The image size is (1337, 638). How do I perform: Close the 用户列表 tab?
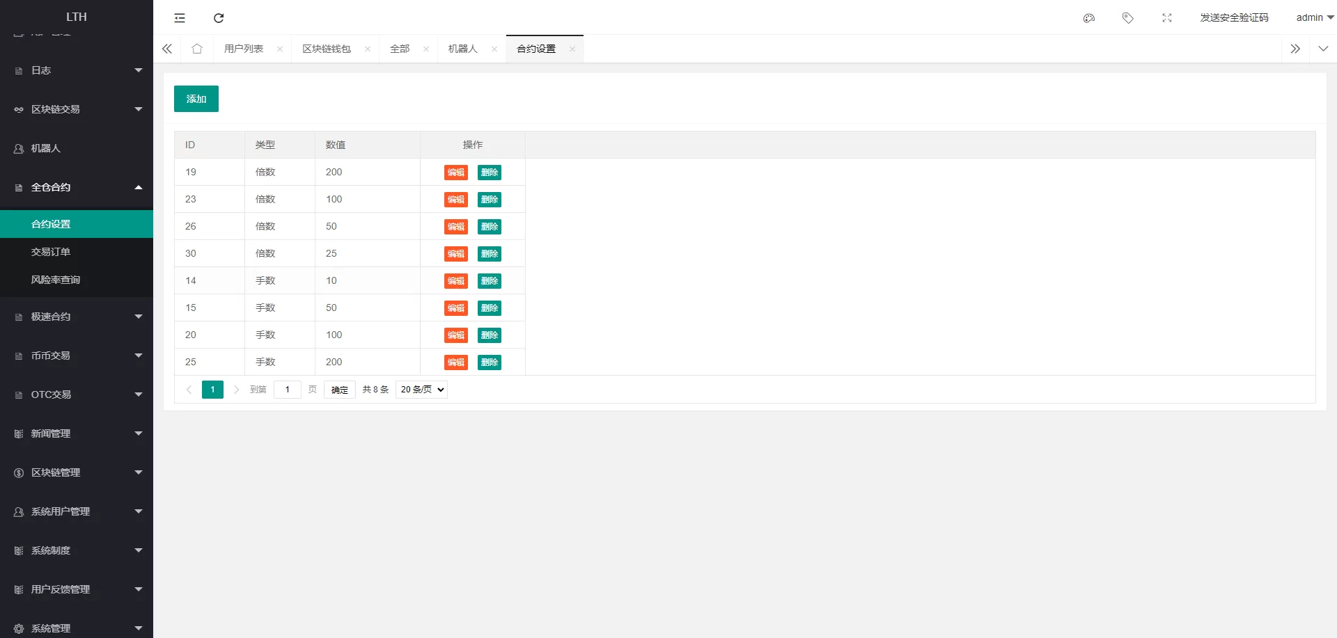(280, 49)
